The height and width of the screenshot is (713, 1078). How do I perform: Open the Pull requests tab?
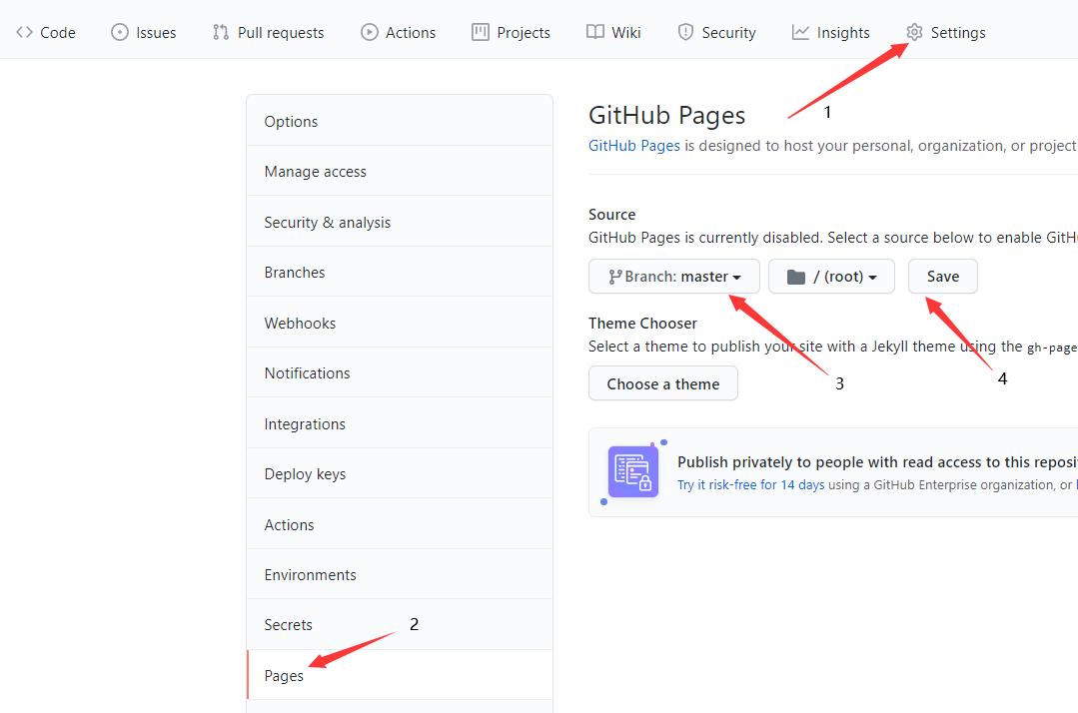coord(268,32)
